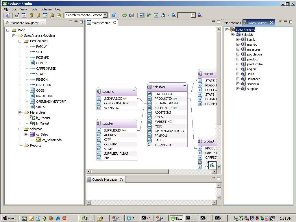Screen dimensions: 296x222
Task: Click the zoom in magnifier toolbar icon
Action: [x=173, y=15]
